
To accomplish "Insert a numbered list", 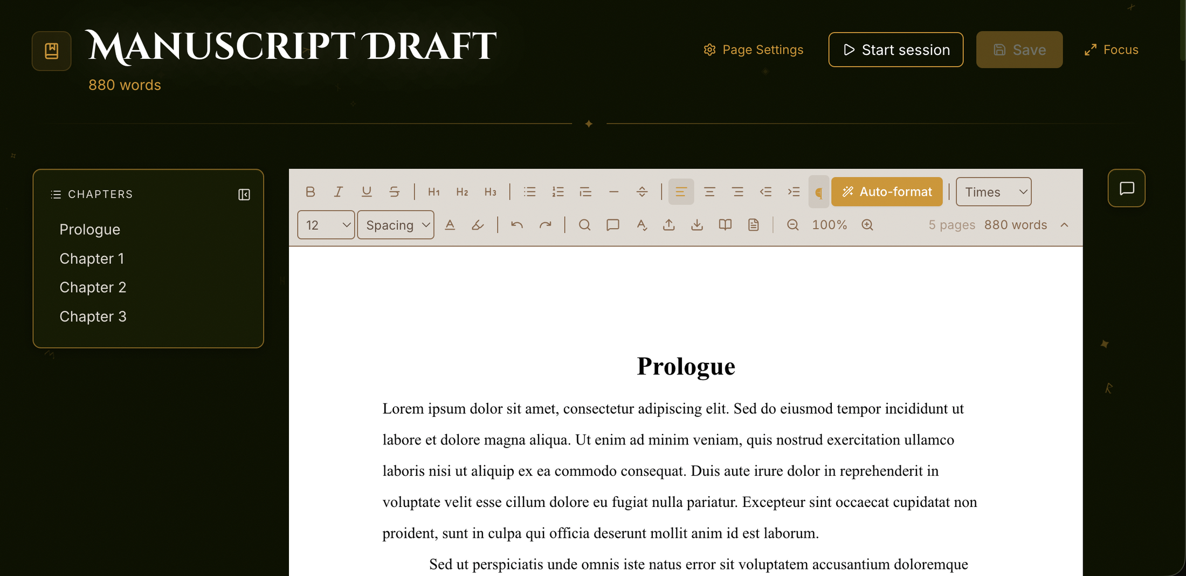I will click(558, 192).
